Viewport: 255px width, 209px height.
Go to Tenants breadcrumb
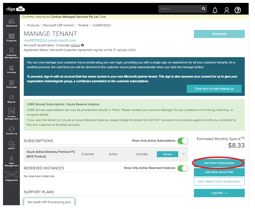tap(83, 25)
